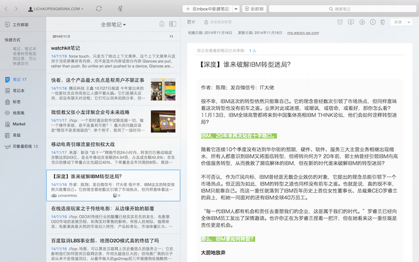Image resolution: width=419 pixels, height=262 pixels.
Task: Click the Work Chat icon in sidebar
Action: (x=8, y=24)
